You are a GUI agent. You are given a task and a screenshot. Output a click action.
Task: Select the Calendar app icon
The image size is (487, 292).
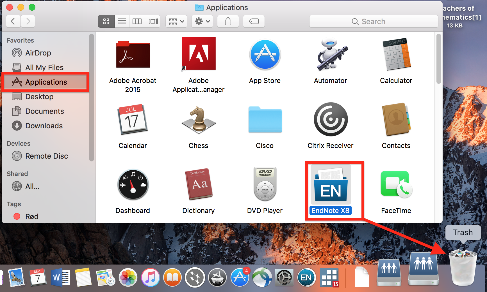pyautogui.click(x=133, y=119)
